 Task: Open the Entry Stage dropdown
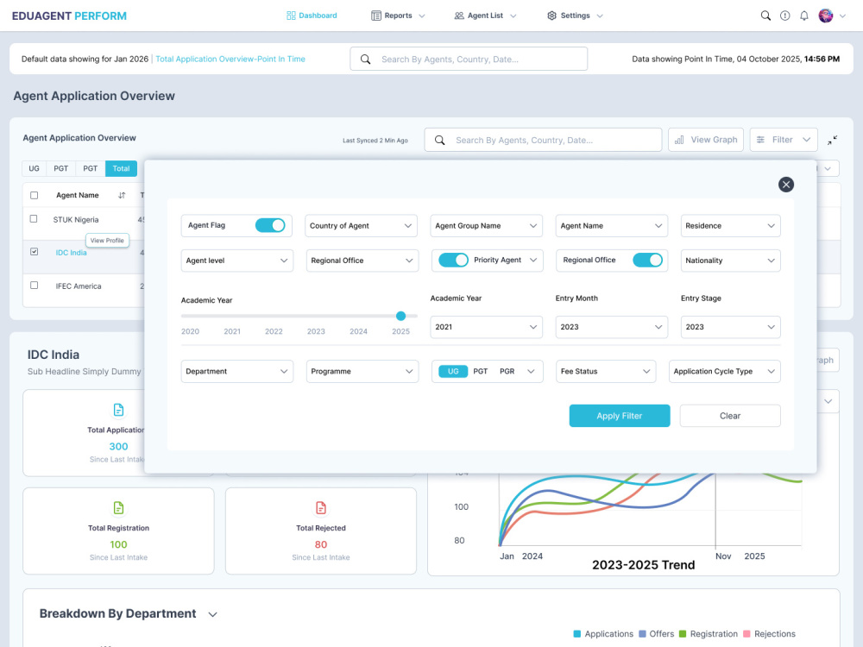pos(730,327)
